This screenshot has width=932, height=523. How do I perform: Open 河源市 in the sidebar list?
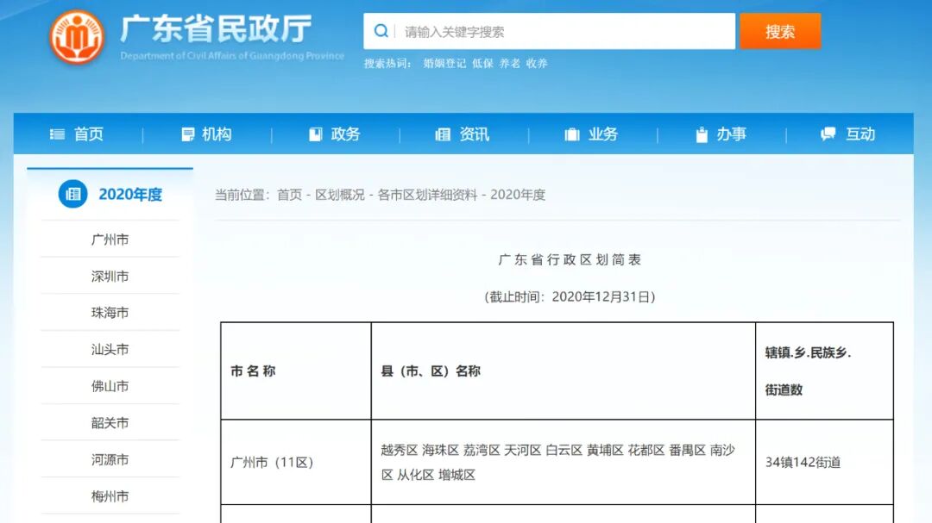click(x=110, y=459)
